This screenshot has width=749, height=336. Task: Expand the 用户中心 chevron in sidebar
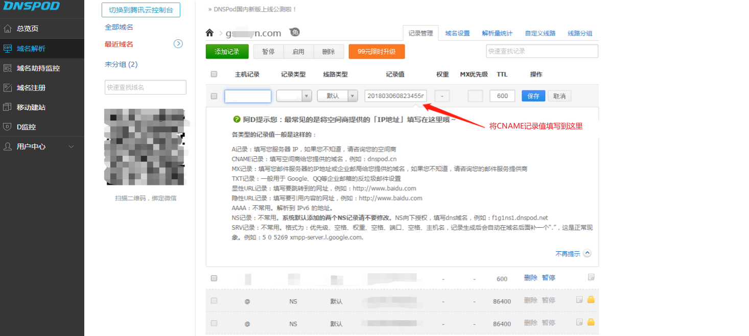pyautogui.click(x=71, y=147)
